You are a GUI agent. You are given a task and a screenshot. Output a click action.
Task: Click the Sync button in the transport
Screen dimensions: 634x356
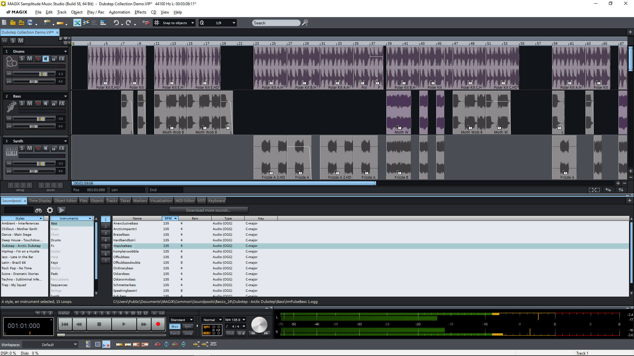pyautogui.click(x=188, y=327)
